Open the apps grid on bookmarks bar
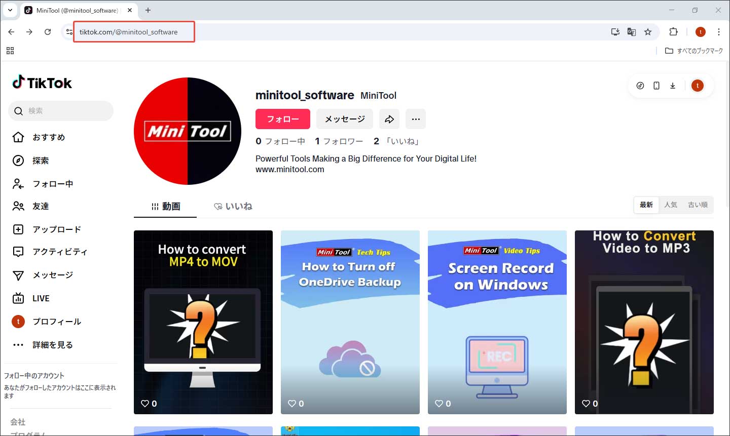Viewport: 730px width, 436px height. pos(10,51)
